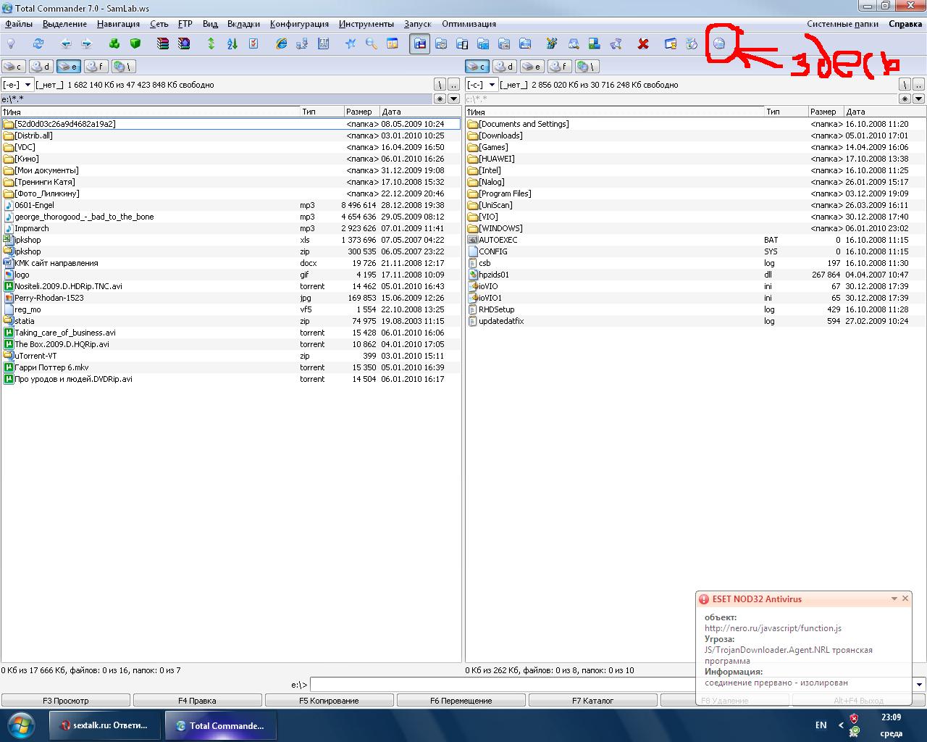
Task: Switch right panel to drive e
Action: pyautogui.click(x=532, y=67)
